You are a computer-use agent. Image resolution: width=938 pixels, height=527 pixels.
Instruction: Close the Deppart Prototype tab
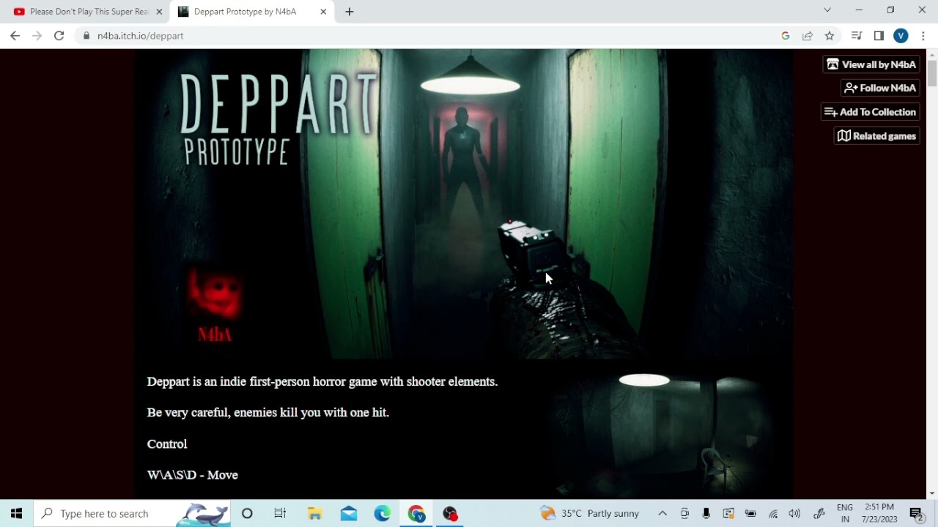point(323,12)
